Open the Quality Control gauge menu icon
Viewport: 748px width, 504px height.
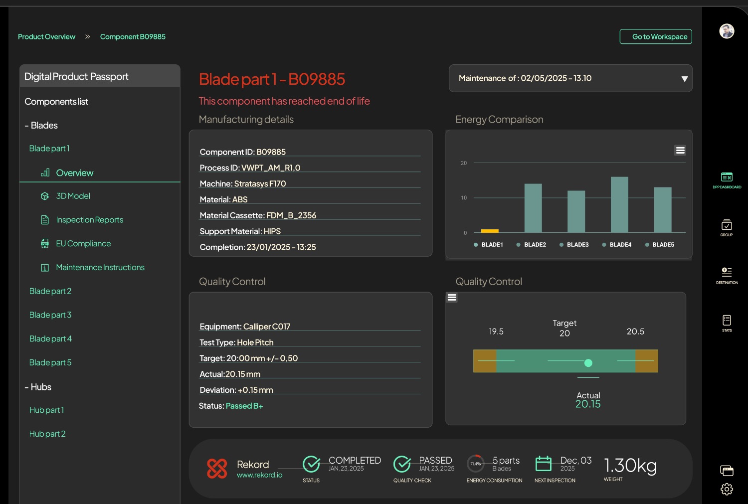[452, 298]
